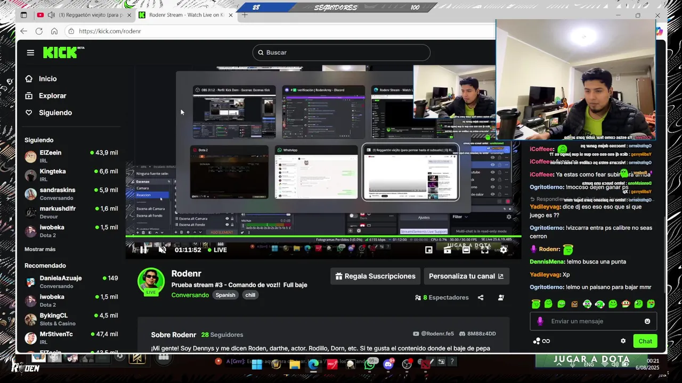The height and width of the screenshot is (383, 682).
Task: Share the stream via share icon
Action: (481, 298)
